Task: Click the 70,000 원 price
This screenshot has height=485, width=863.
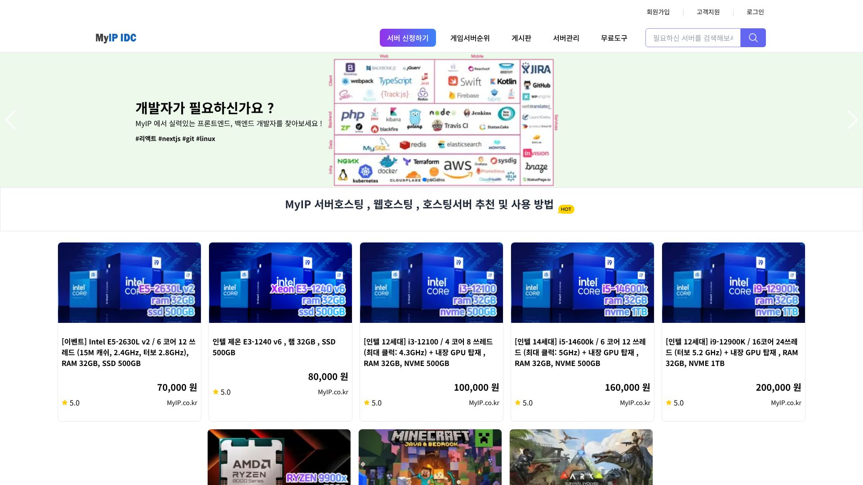Action: pos(177,388)
